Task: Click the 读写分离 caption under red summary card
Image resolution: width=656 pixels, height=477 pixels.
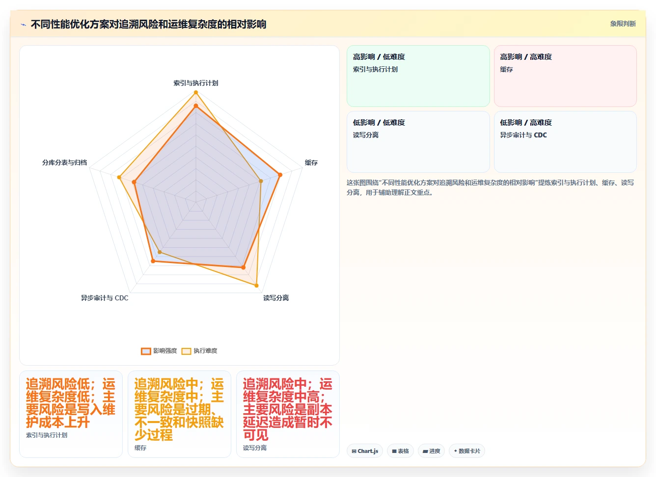Action: 255,448
